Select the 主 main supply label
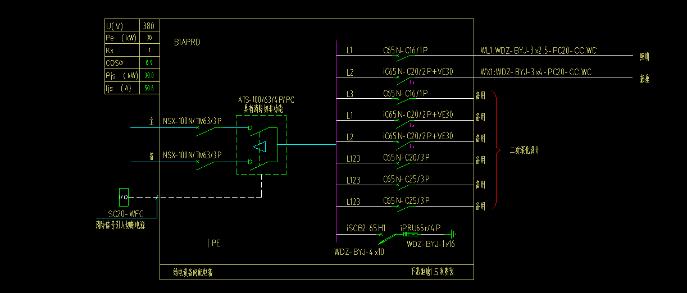687x293 pixels. pos(151,121)
